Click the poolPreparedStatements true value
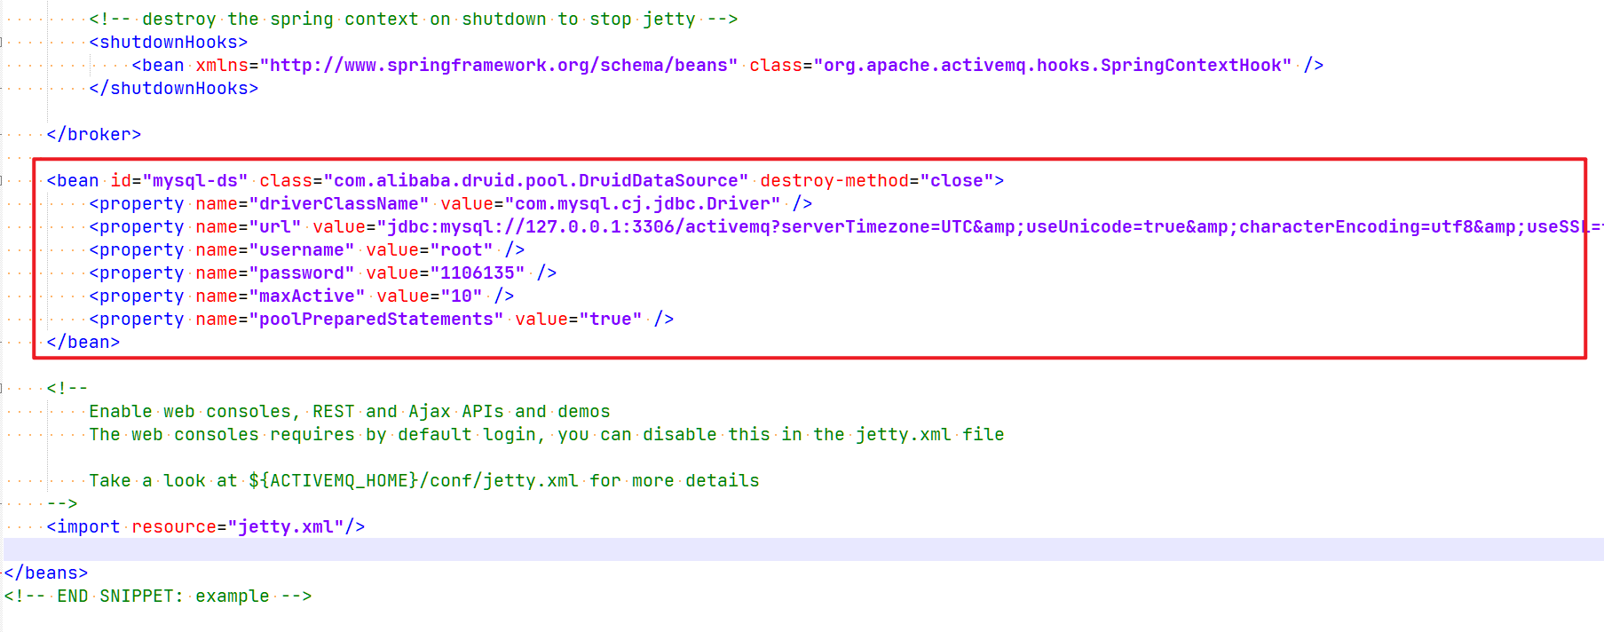Image resolution: width=1604 pixels, height=632 pixels. click(x=610, y=320)
